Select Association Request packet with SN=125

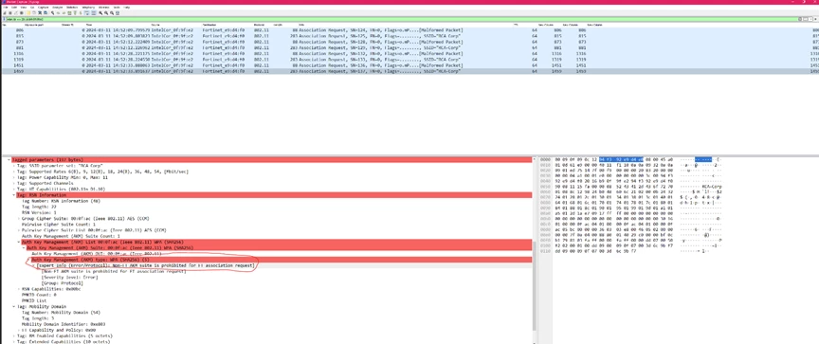tap(409, 36)
